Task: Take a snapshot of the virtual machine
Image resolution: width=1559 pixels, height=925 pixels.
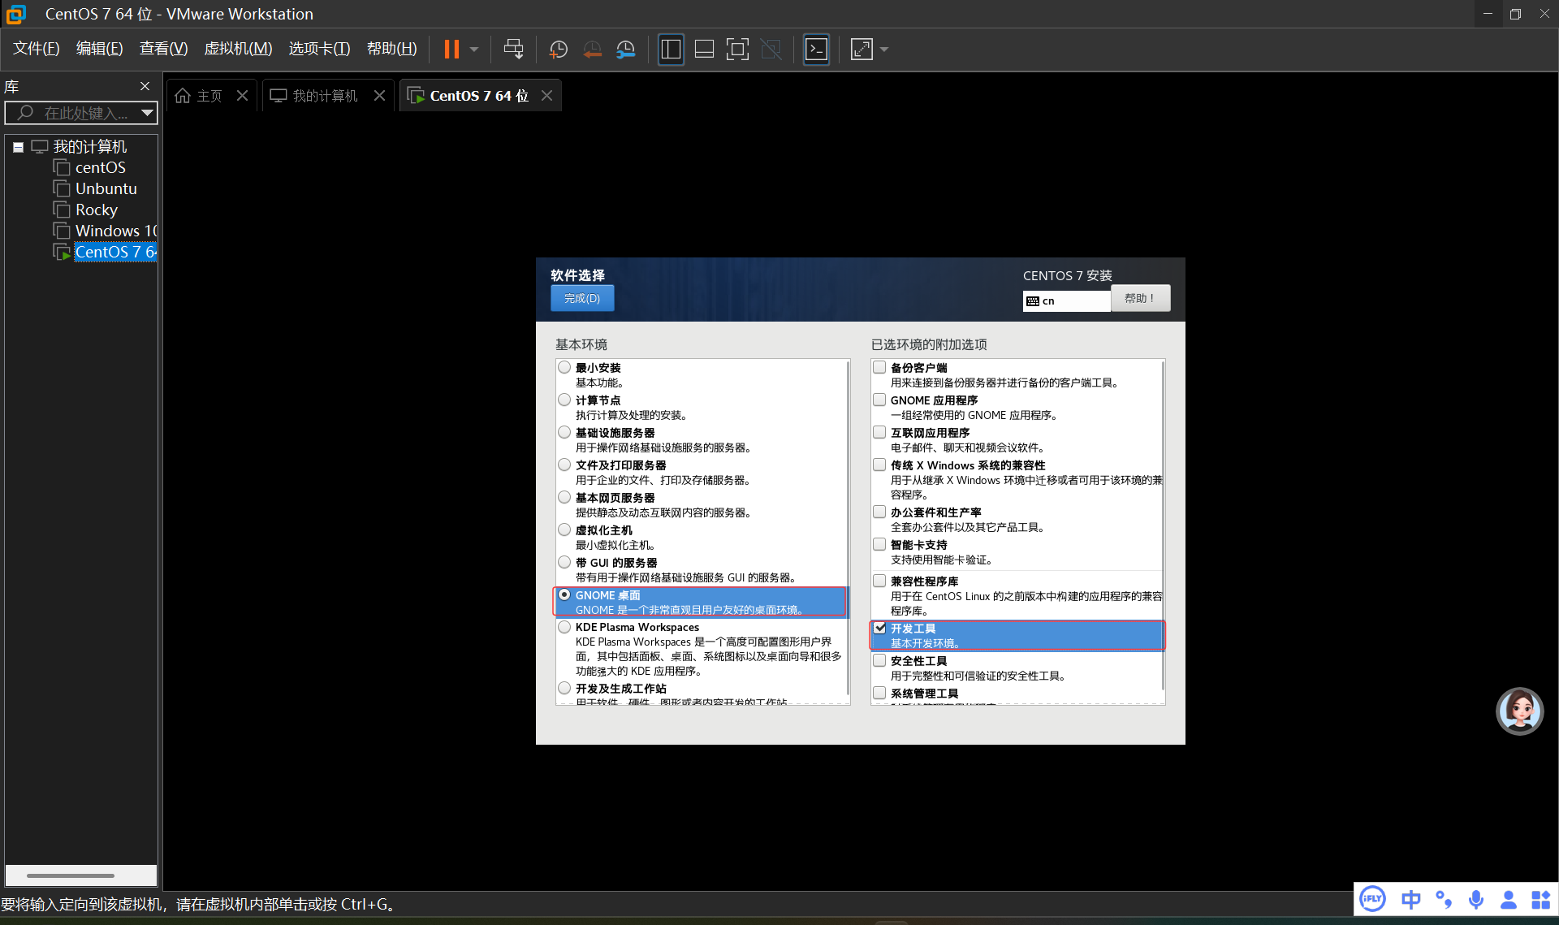Action: (559, 50)
